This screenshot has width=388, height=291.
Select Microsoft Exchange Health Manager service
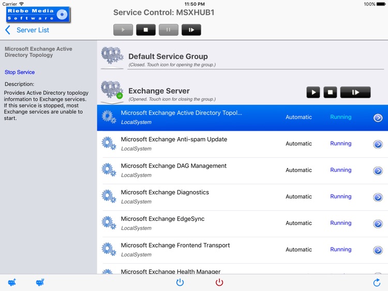243,269
